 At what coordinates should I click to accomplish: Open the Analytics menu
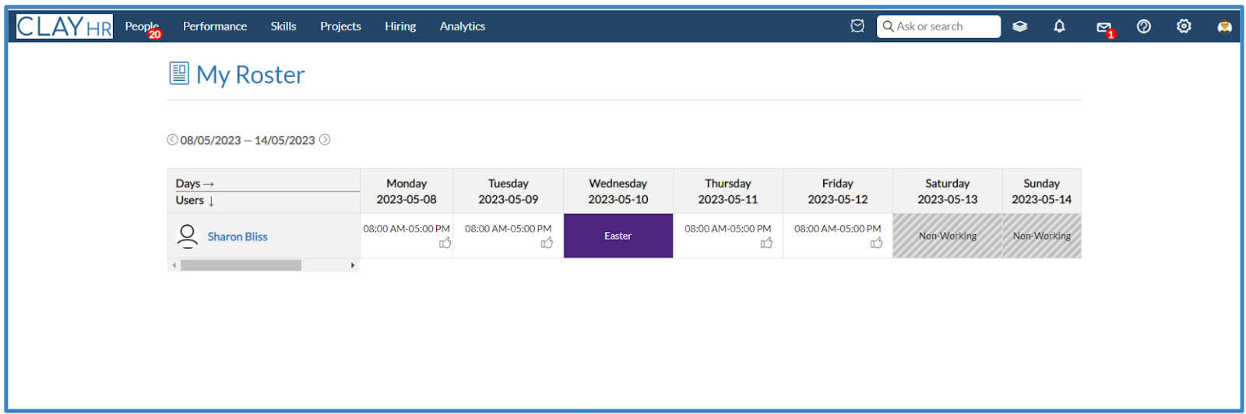[x=462, y=26]
